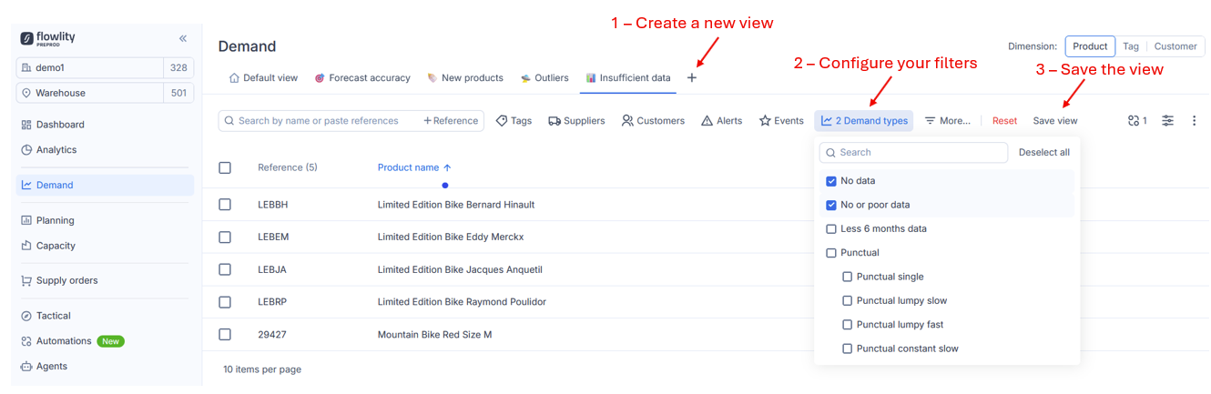
Task: Open the Tags filter
Action: click(514, 121)
